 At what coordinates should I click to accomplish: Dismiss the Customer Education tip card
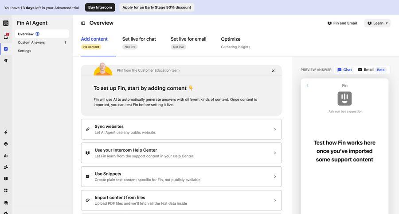tap(273, 71)
